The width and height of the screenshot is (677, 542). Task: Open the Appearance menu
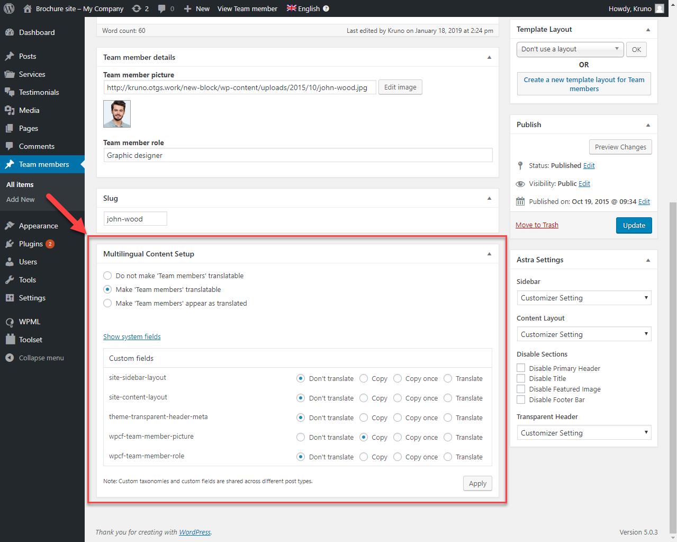click(38, 226)
